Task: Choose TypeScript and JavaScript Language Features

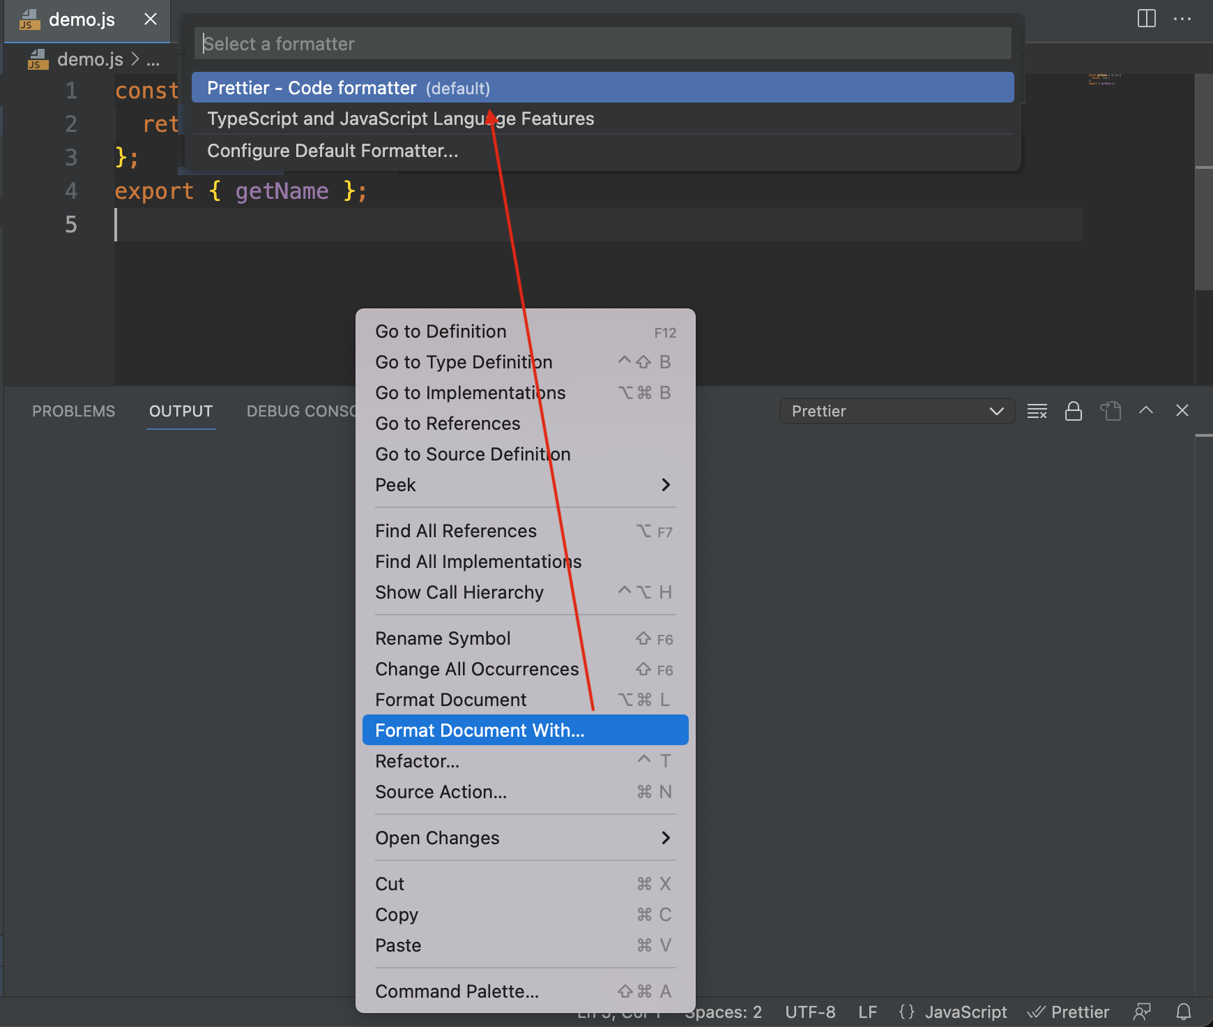Action: pyautogui.click(x=603, y=119)
